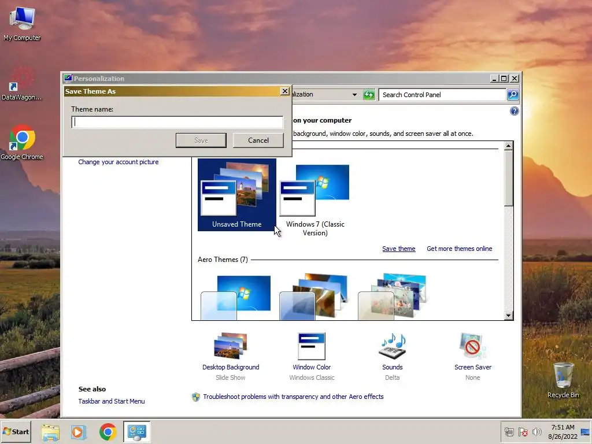Select the Architecture Aero theme thumbnail
The width and height of the screenshot is (592, 444).
point(313,297)
